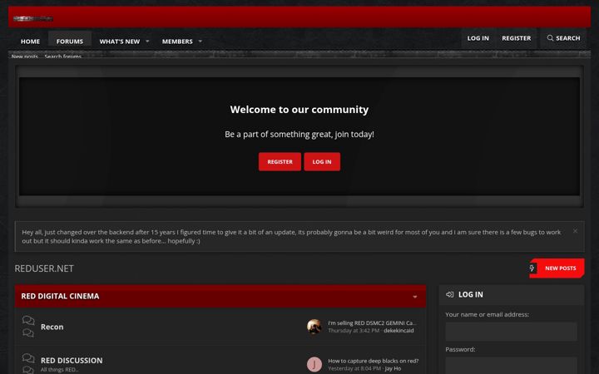The height and width of the screenshot is (374, 599).
Task: Click the 'Thursday at 3:42 PM' timestamp
Action: (354, 331)
